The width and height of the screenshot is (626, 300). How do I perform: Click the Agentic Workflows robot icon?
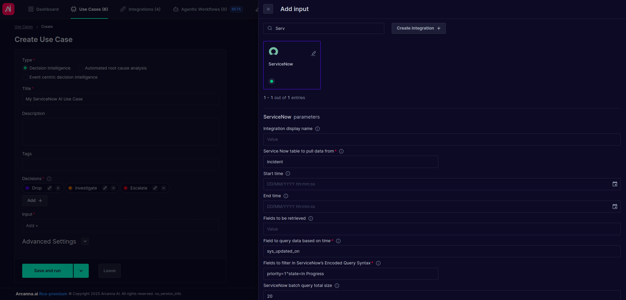[176, 9]
